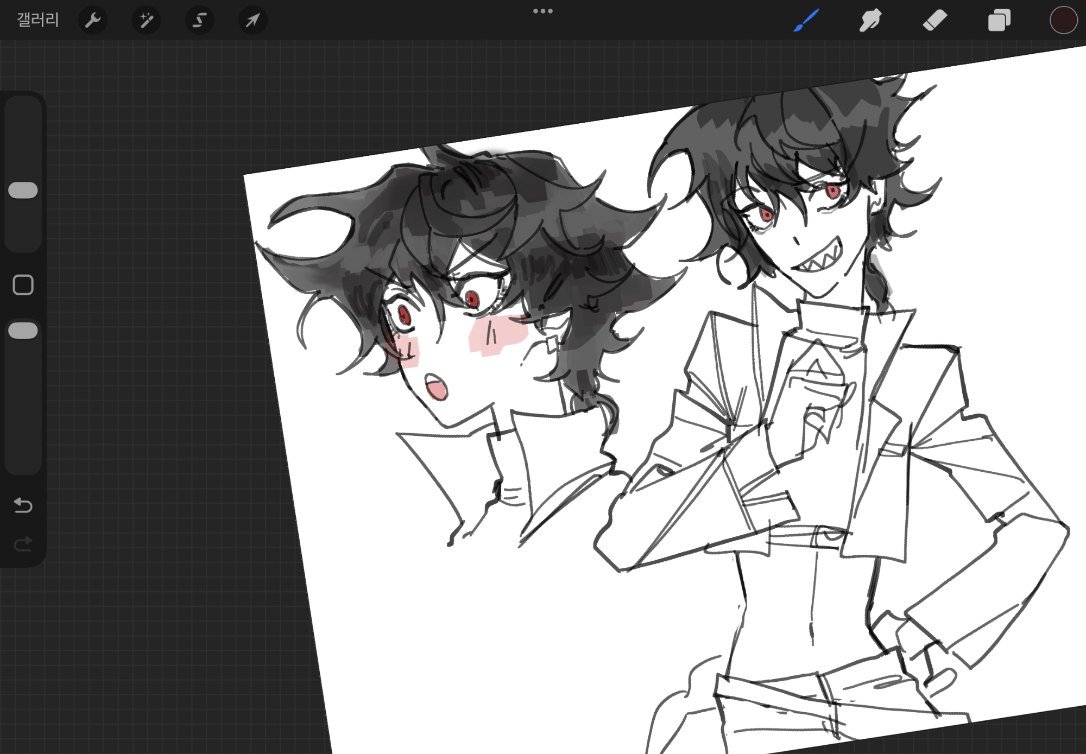Select the Smudge finger tool

[x=870, y=21]
